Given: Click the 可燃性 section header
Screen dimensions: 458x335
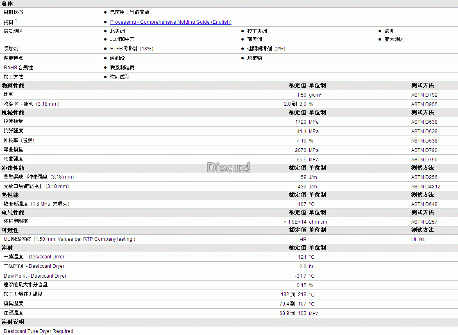Looking at the screenshot, I should tap(10, 231).
